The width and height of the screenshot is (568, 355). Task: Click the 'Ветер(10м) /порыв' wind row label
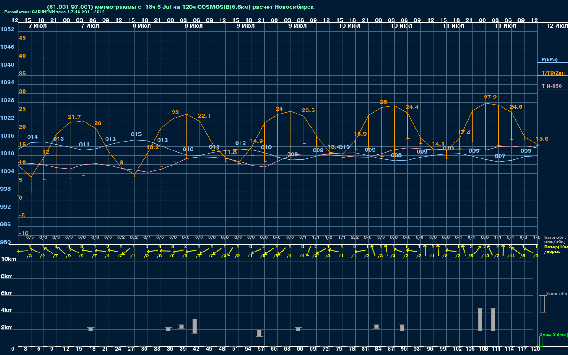pyautogui.click(x=556, y=249)
